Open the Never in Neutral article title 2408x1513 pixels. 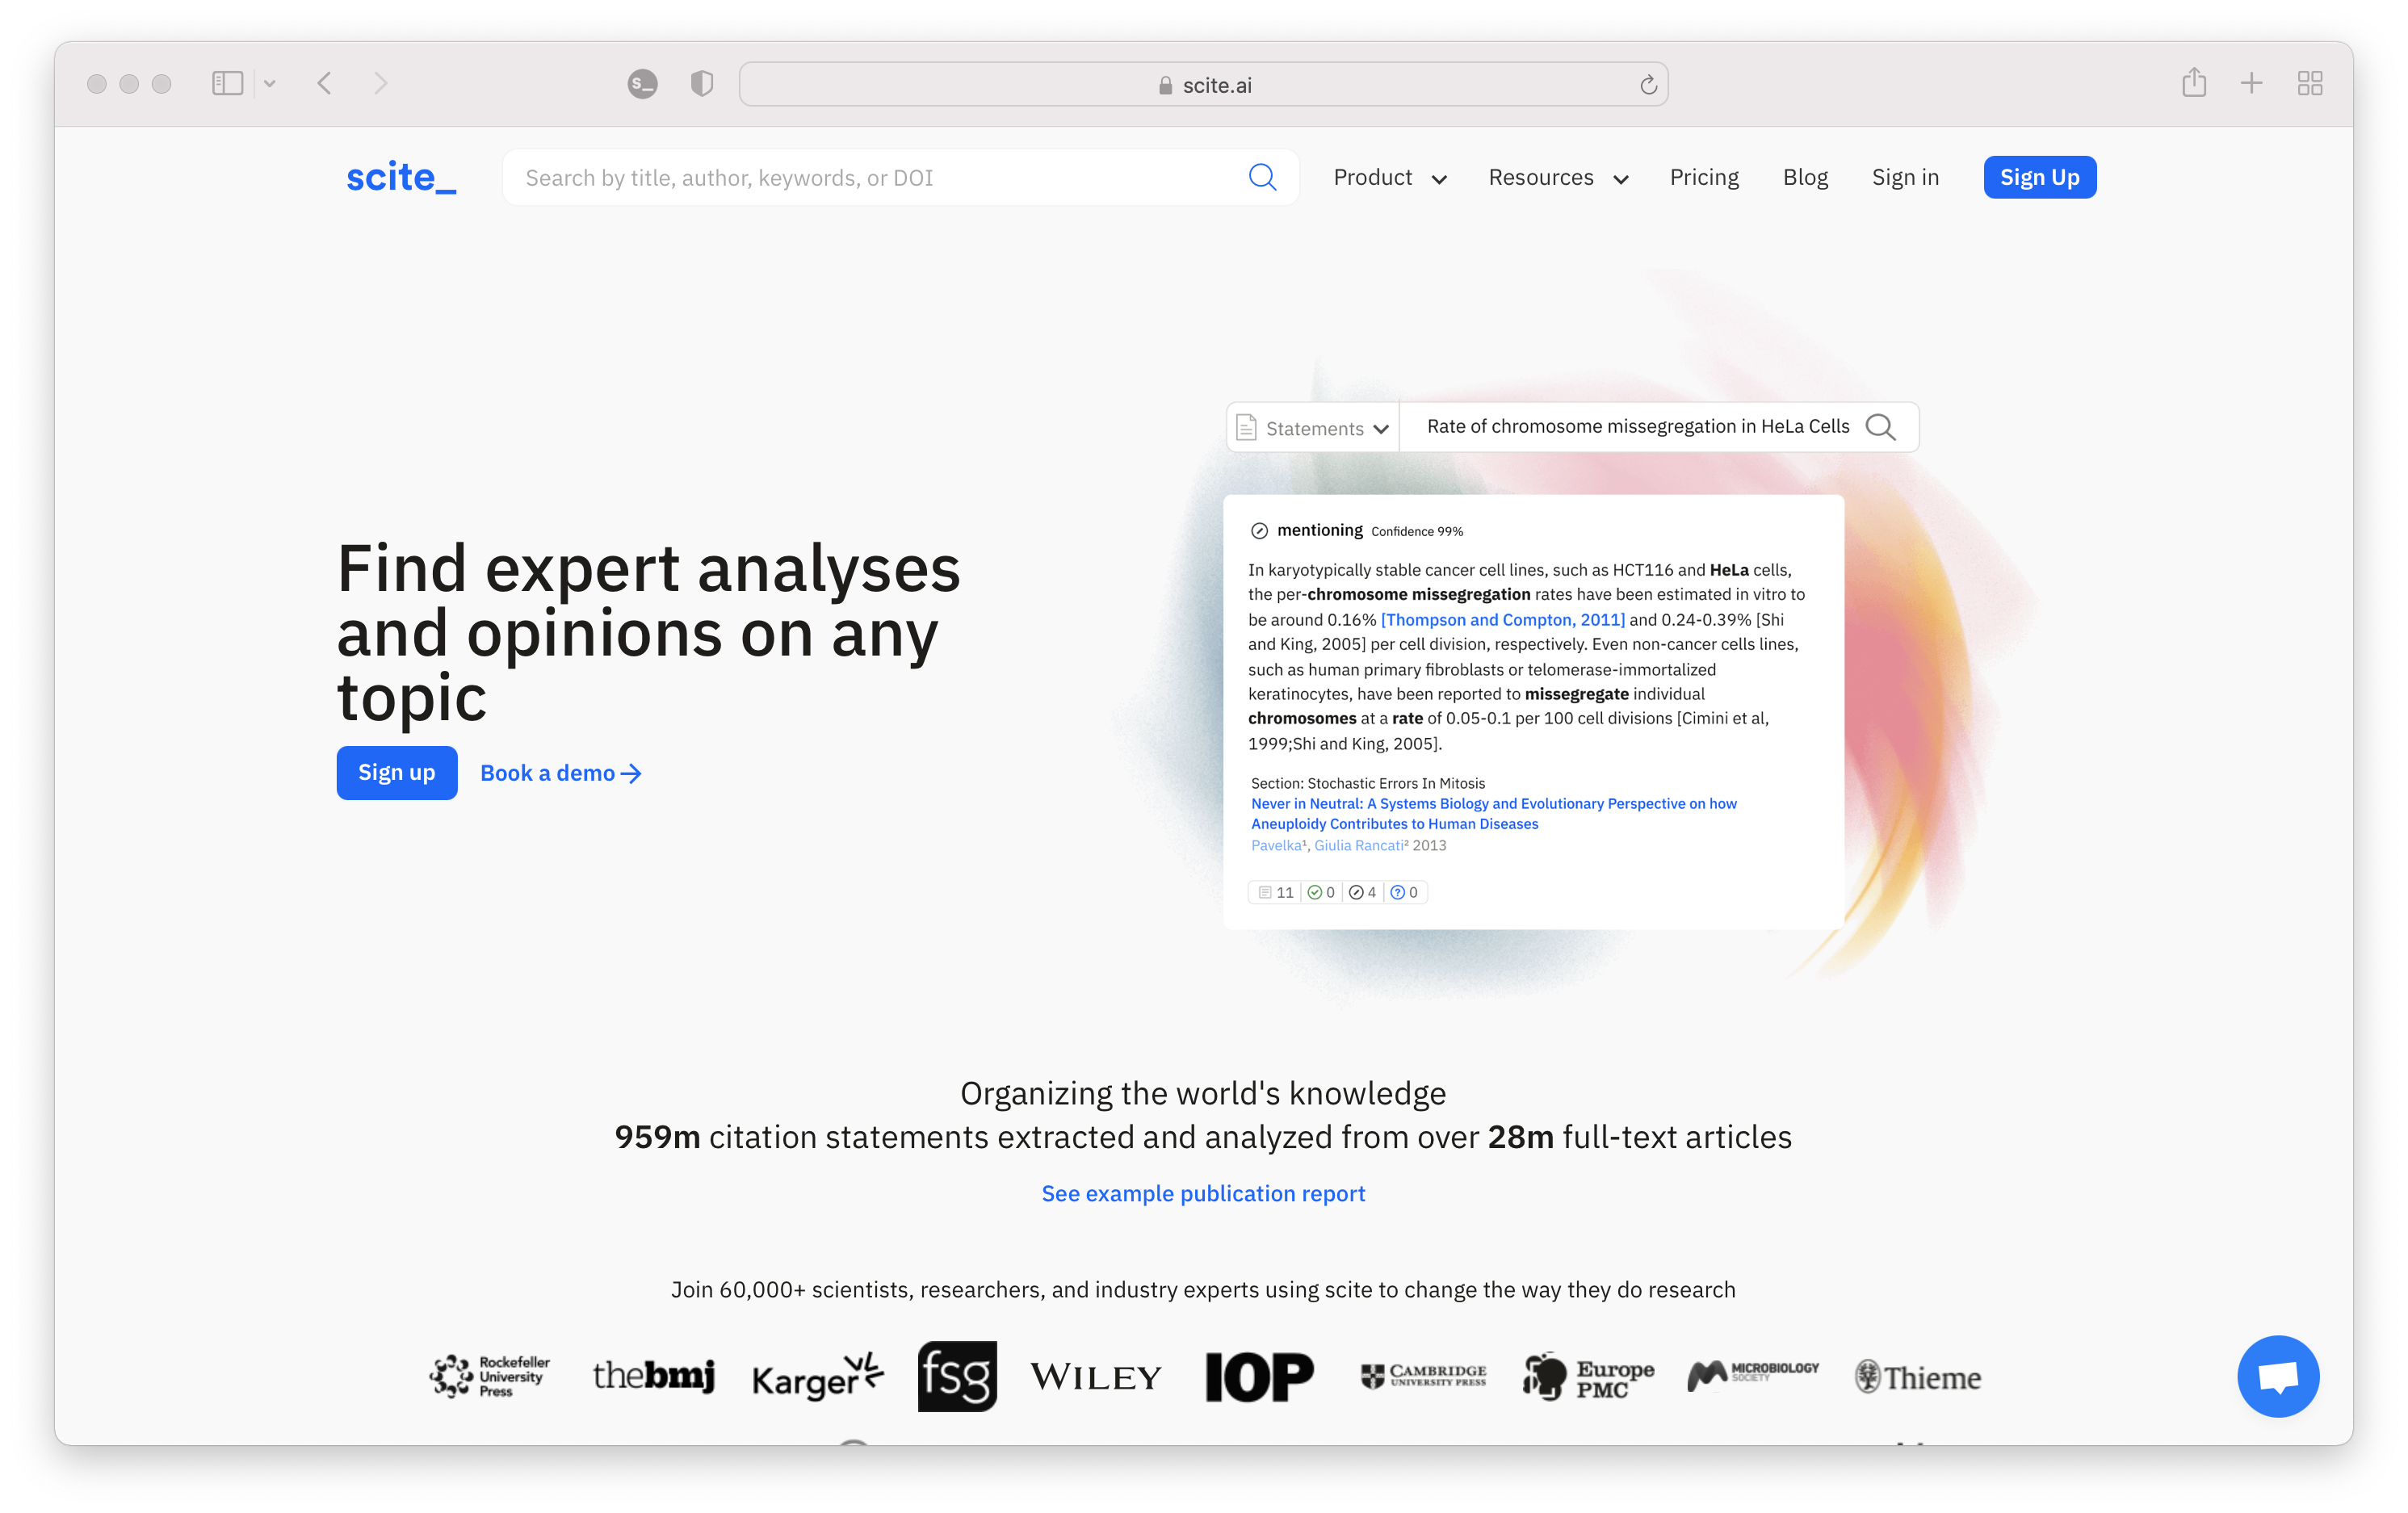coord(1493,813)
